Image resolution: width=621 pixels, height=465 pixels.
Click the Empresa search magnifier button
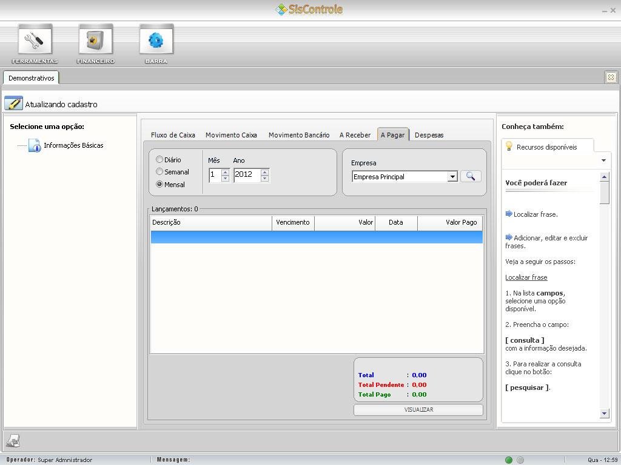click(471, 176)
